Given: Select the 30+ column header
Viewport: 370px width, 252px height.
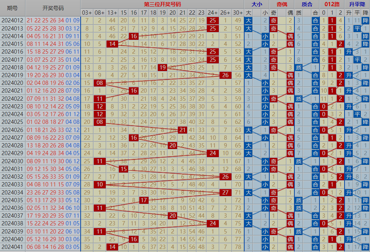Looking at the screenshot, I should click(x=238, y=13).
